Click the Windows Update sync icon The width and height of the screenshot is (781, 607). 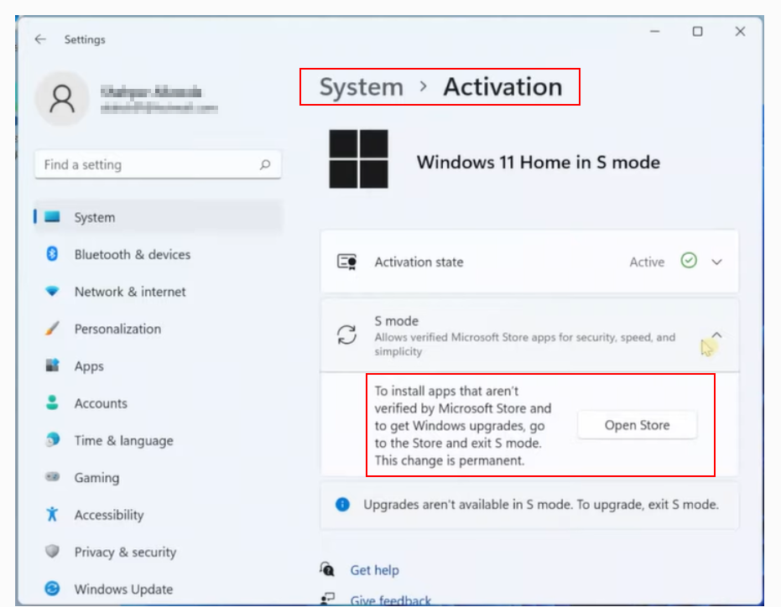tap(52, 589)
